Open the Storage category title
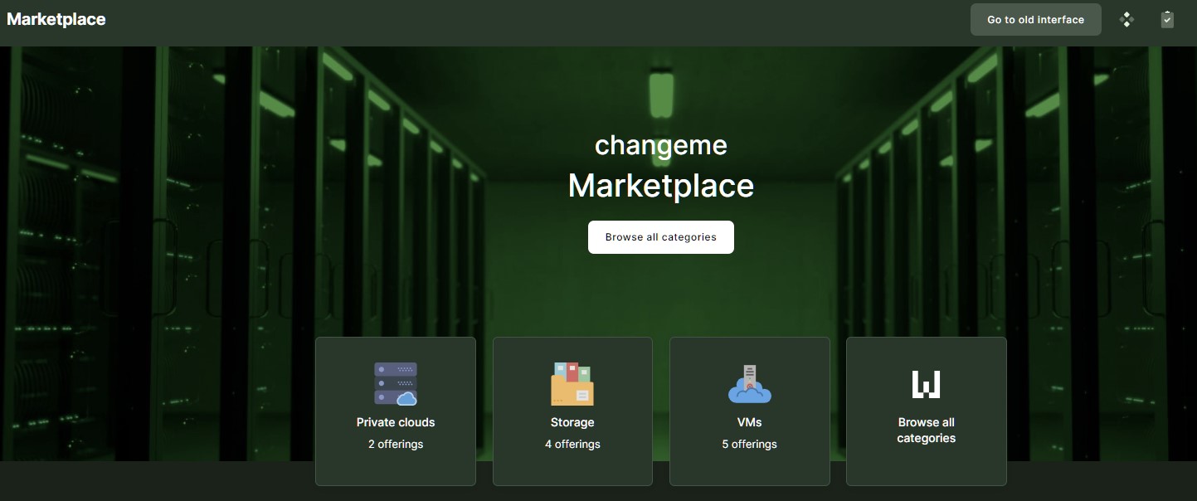 tap(572, 422)
